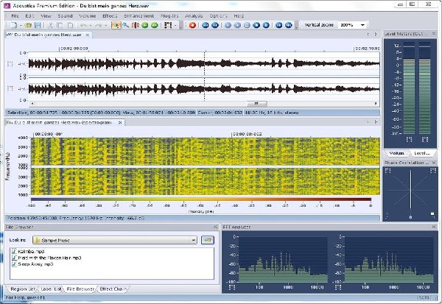Stop playback

(256, 25)
